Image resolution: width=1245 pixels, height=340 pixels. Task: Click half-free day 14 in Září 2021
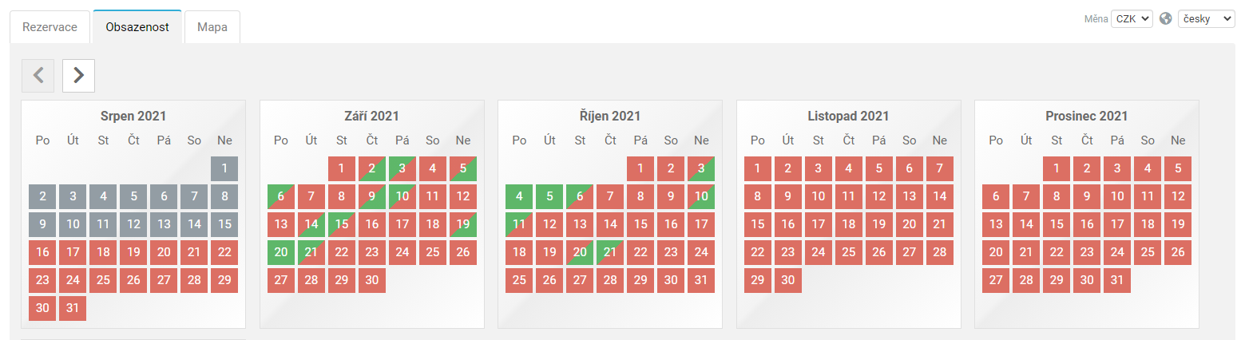pos(311,225)
